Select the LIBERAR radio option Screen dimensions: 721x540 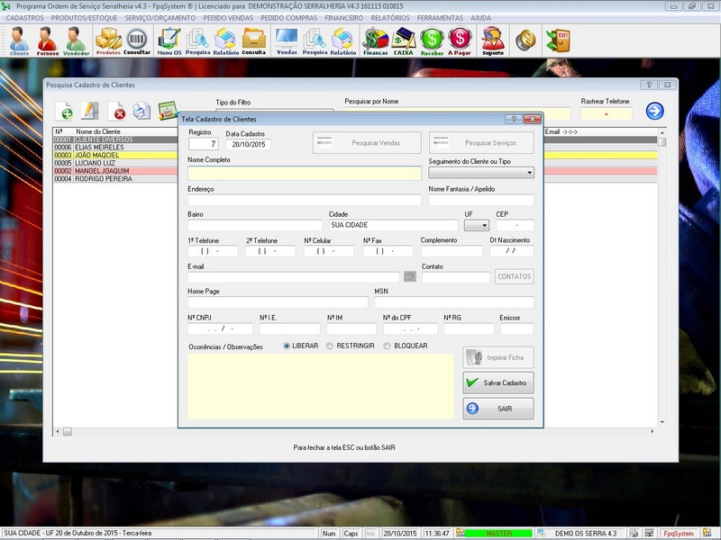pos(287,346)
